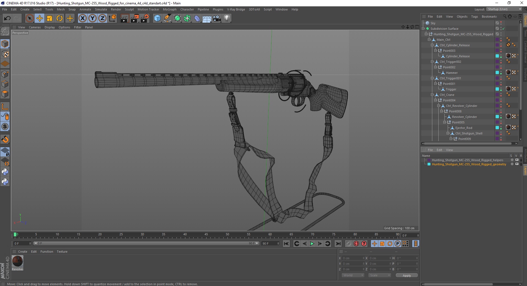Screen dimensions: 527x286
Task: Add a Cube primitive object
Action: [x=157, y=18]
